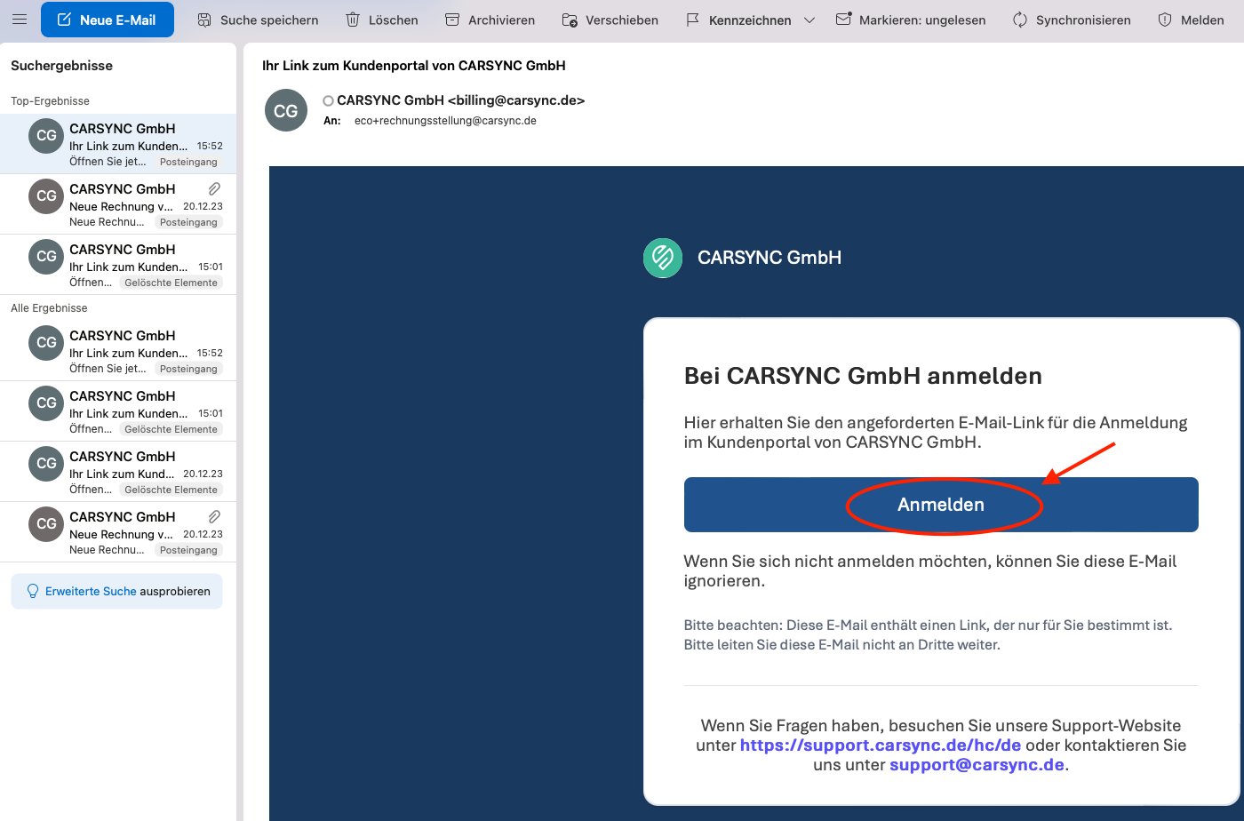1244x821 pixels.
Task: Click the lightbulb icon beside Erweiterte Suche
Action: [33, 591]
